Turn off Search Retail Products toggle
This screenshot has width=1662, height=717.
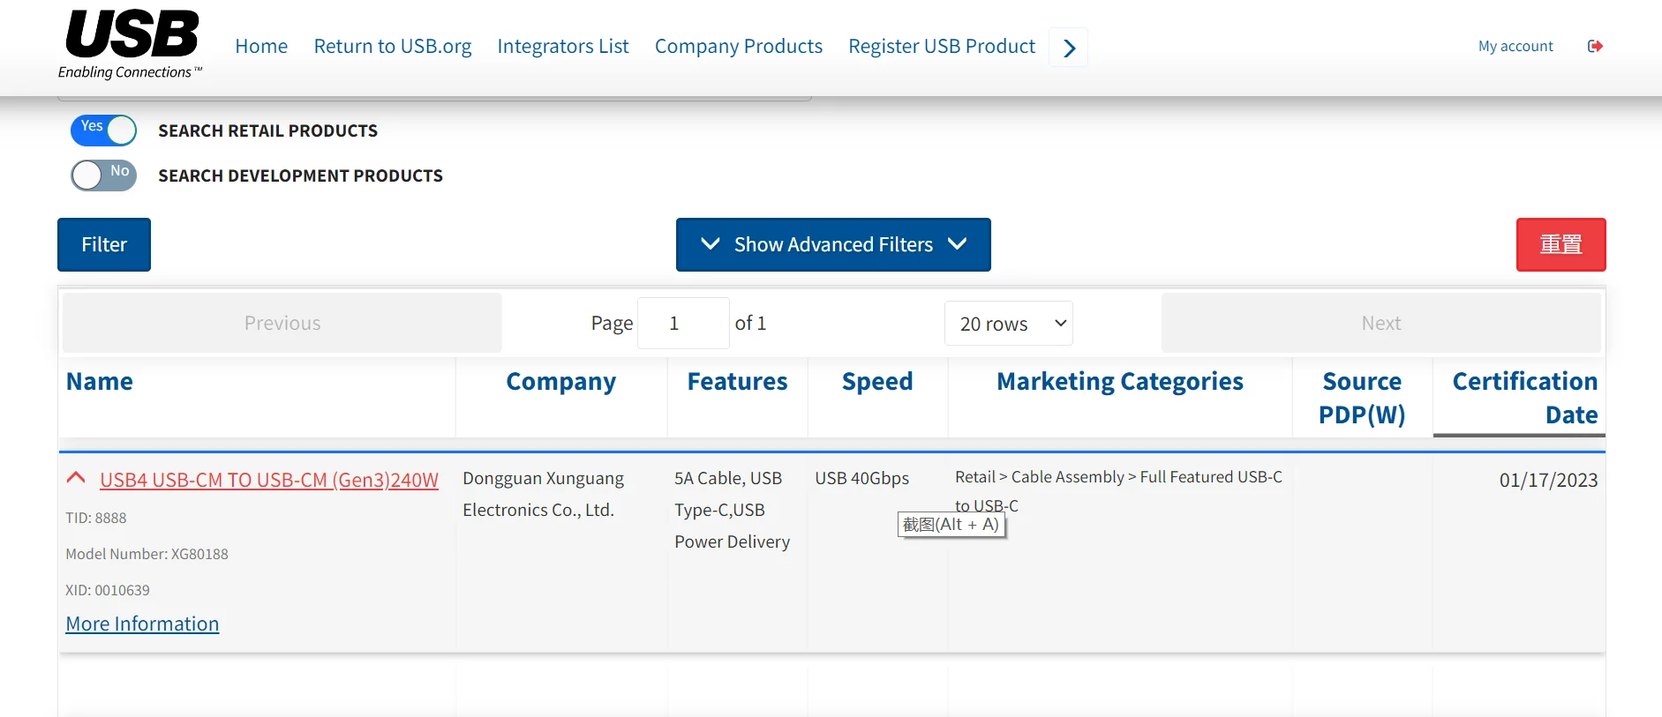click(104, 131)
